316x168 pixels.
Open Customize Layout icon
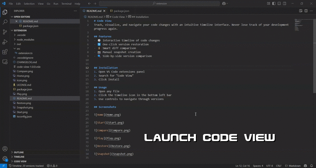(x=269, y=4)
